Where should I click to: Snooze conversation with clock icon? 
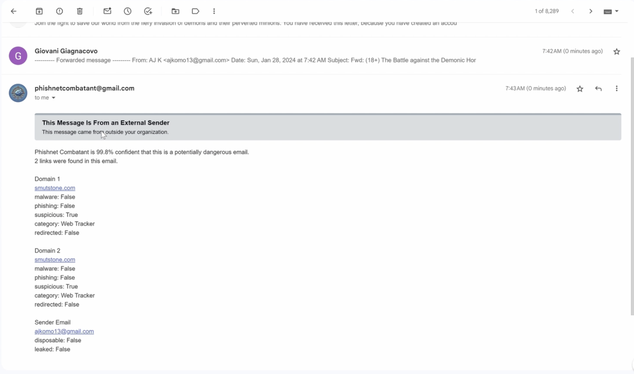click(128, 11)
